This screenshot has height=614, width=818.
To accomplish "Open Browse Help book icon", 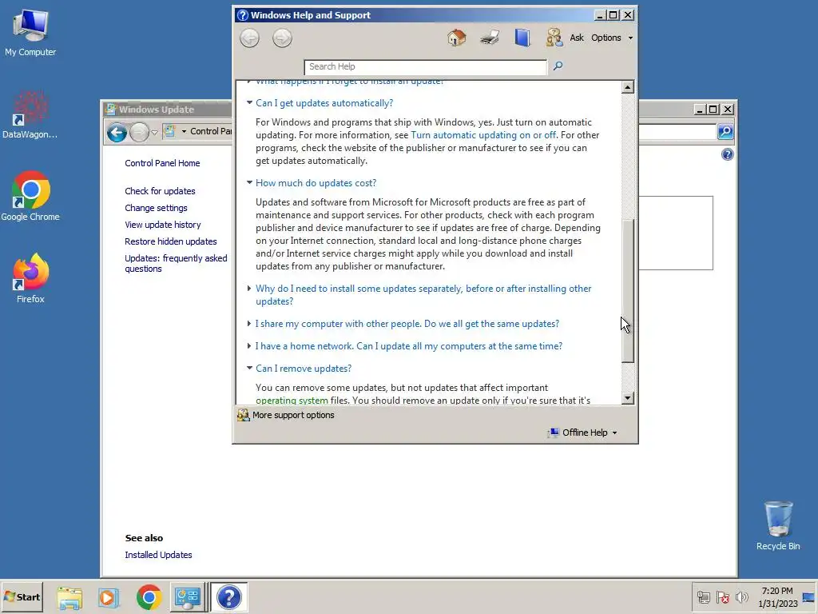I will [522, 38].
